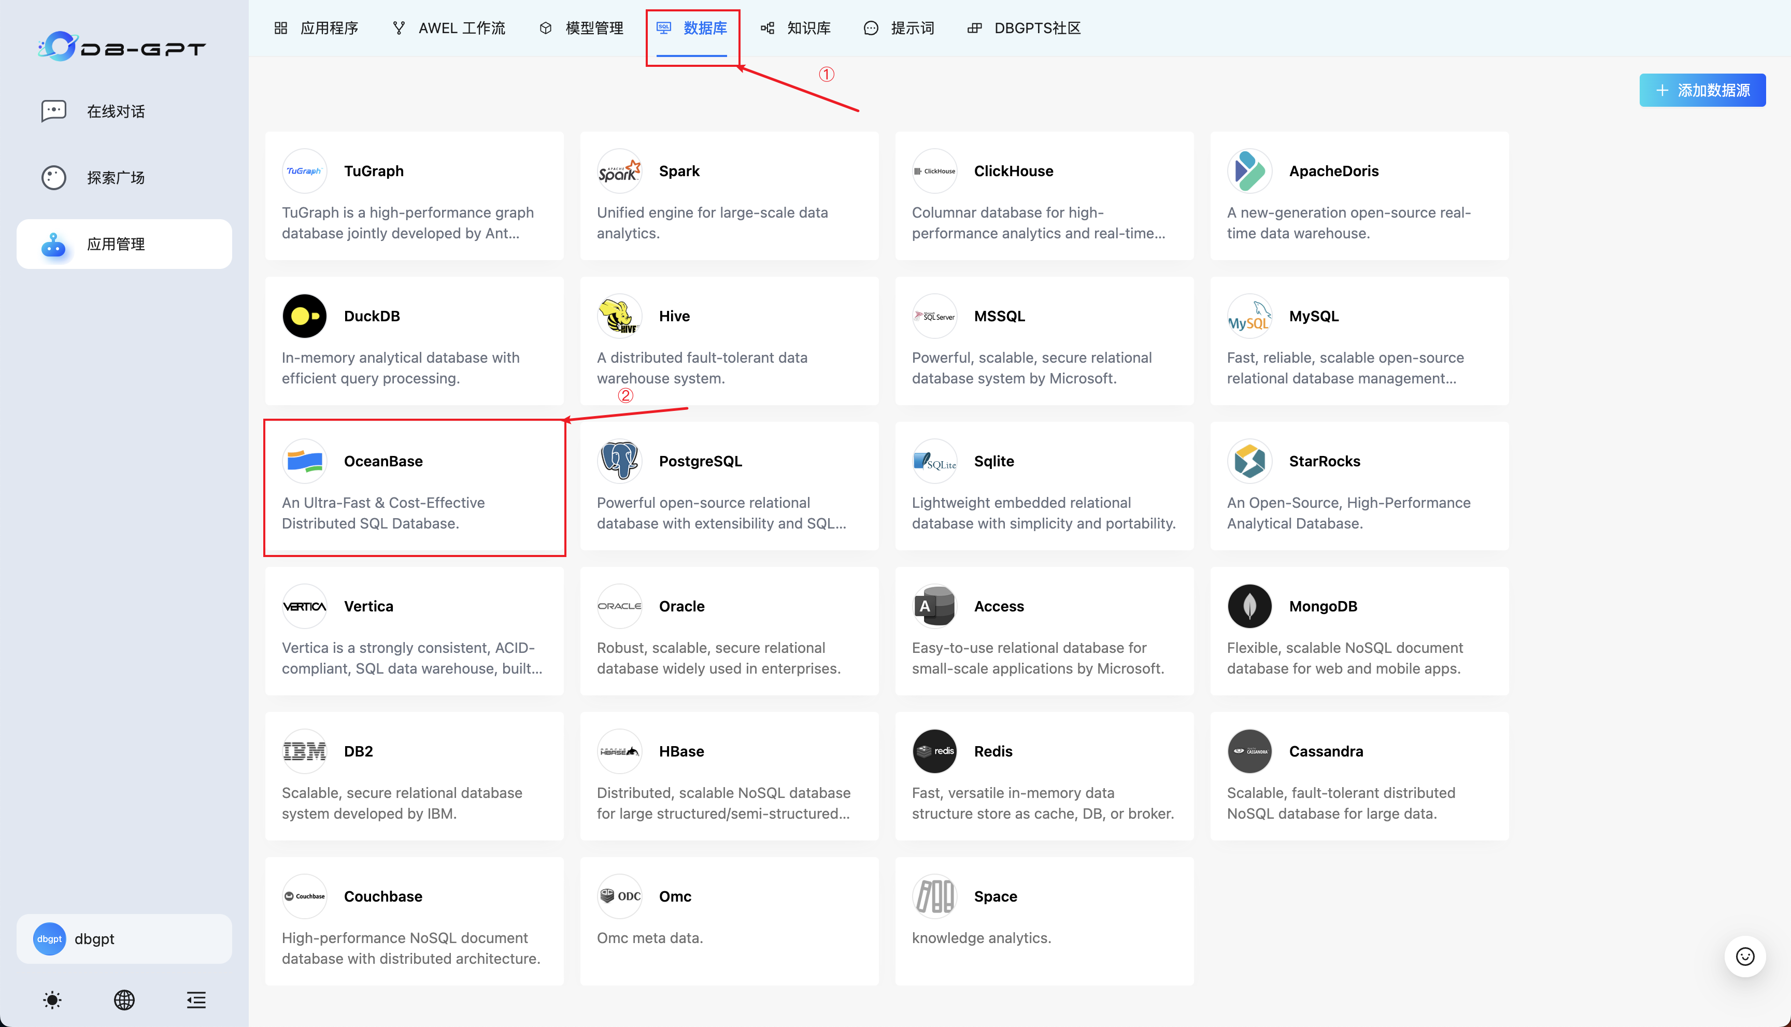Click the HBase logo icon

(619, 751)
